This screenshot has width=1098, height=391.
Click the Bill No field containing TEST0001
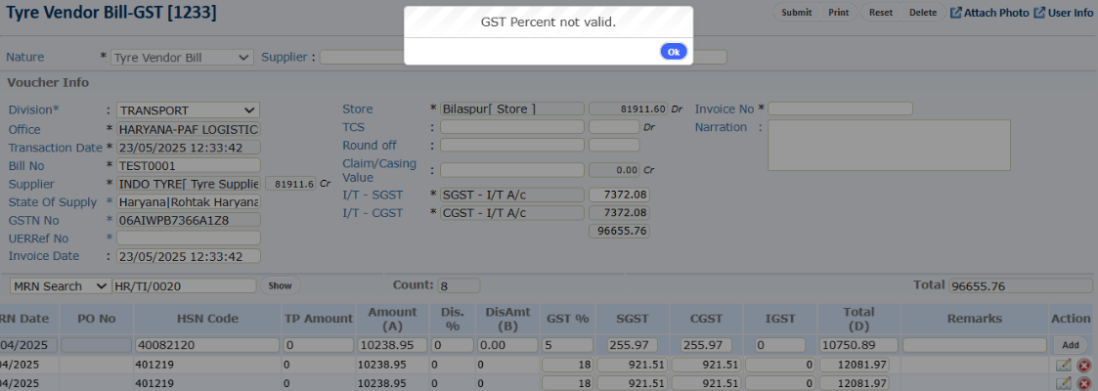click(188, 166)
